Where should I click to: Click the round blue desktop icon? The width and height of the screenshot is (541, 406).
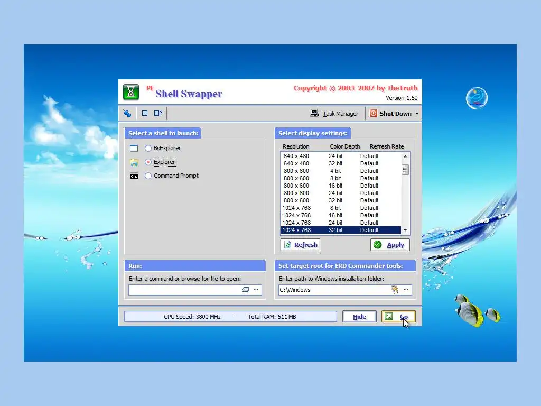tap(477, 98)
